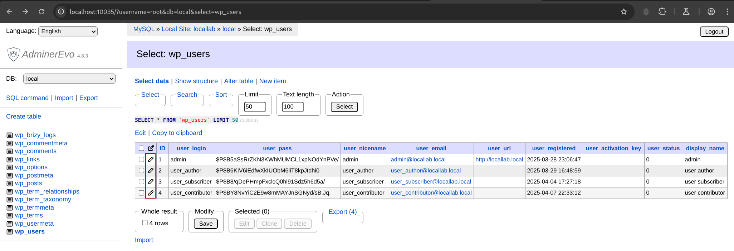Check the admin row checkbox
The image size is (734, 251).
(141, 160)
